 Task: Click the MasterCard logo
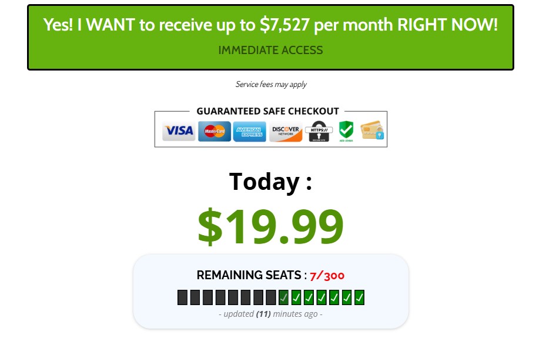(x=215, y=131)
